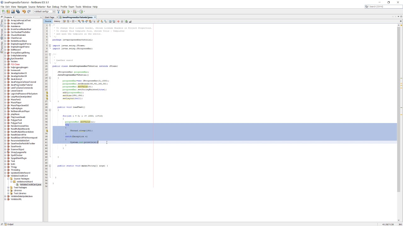Viewport: 403px width, 226px height.
Task: Close the JavaProgressBarTutorial.java tab
Action: point(95,17)
